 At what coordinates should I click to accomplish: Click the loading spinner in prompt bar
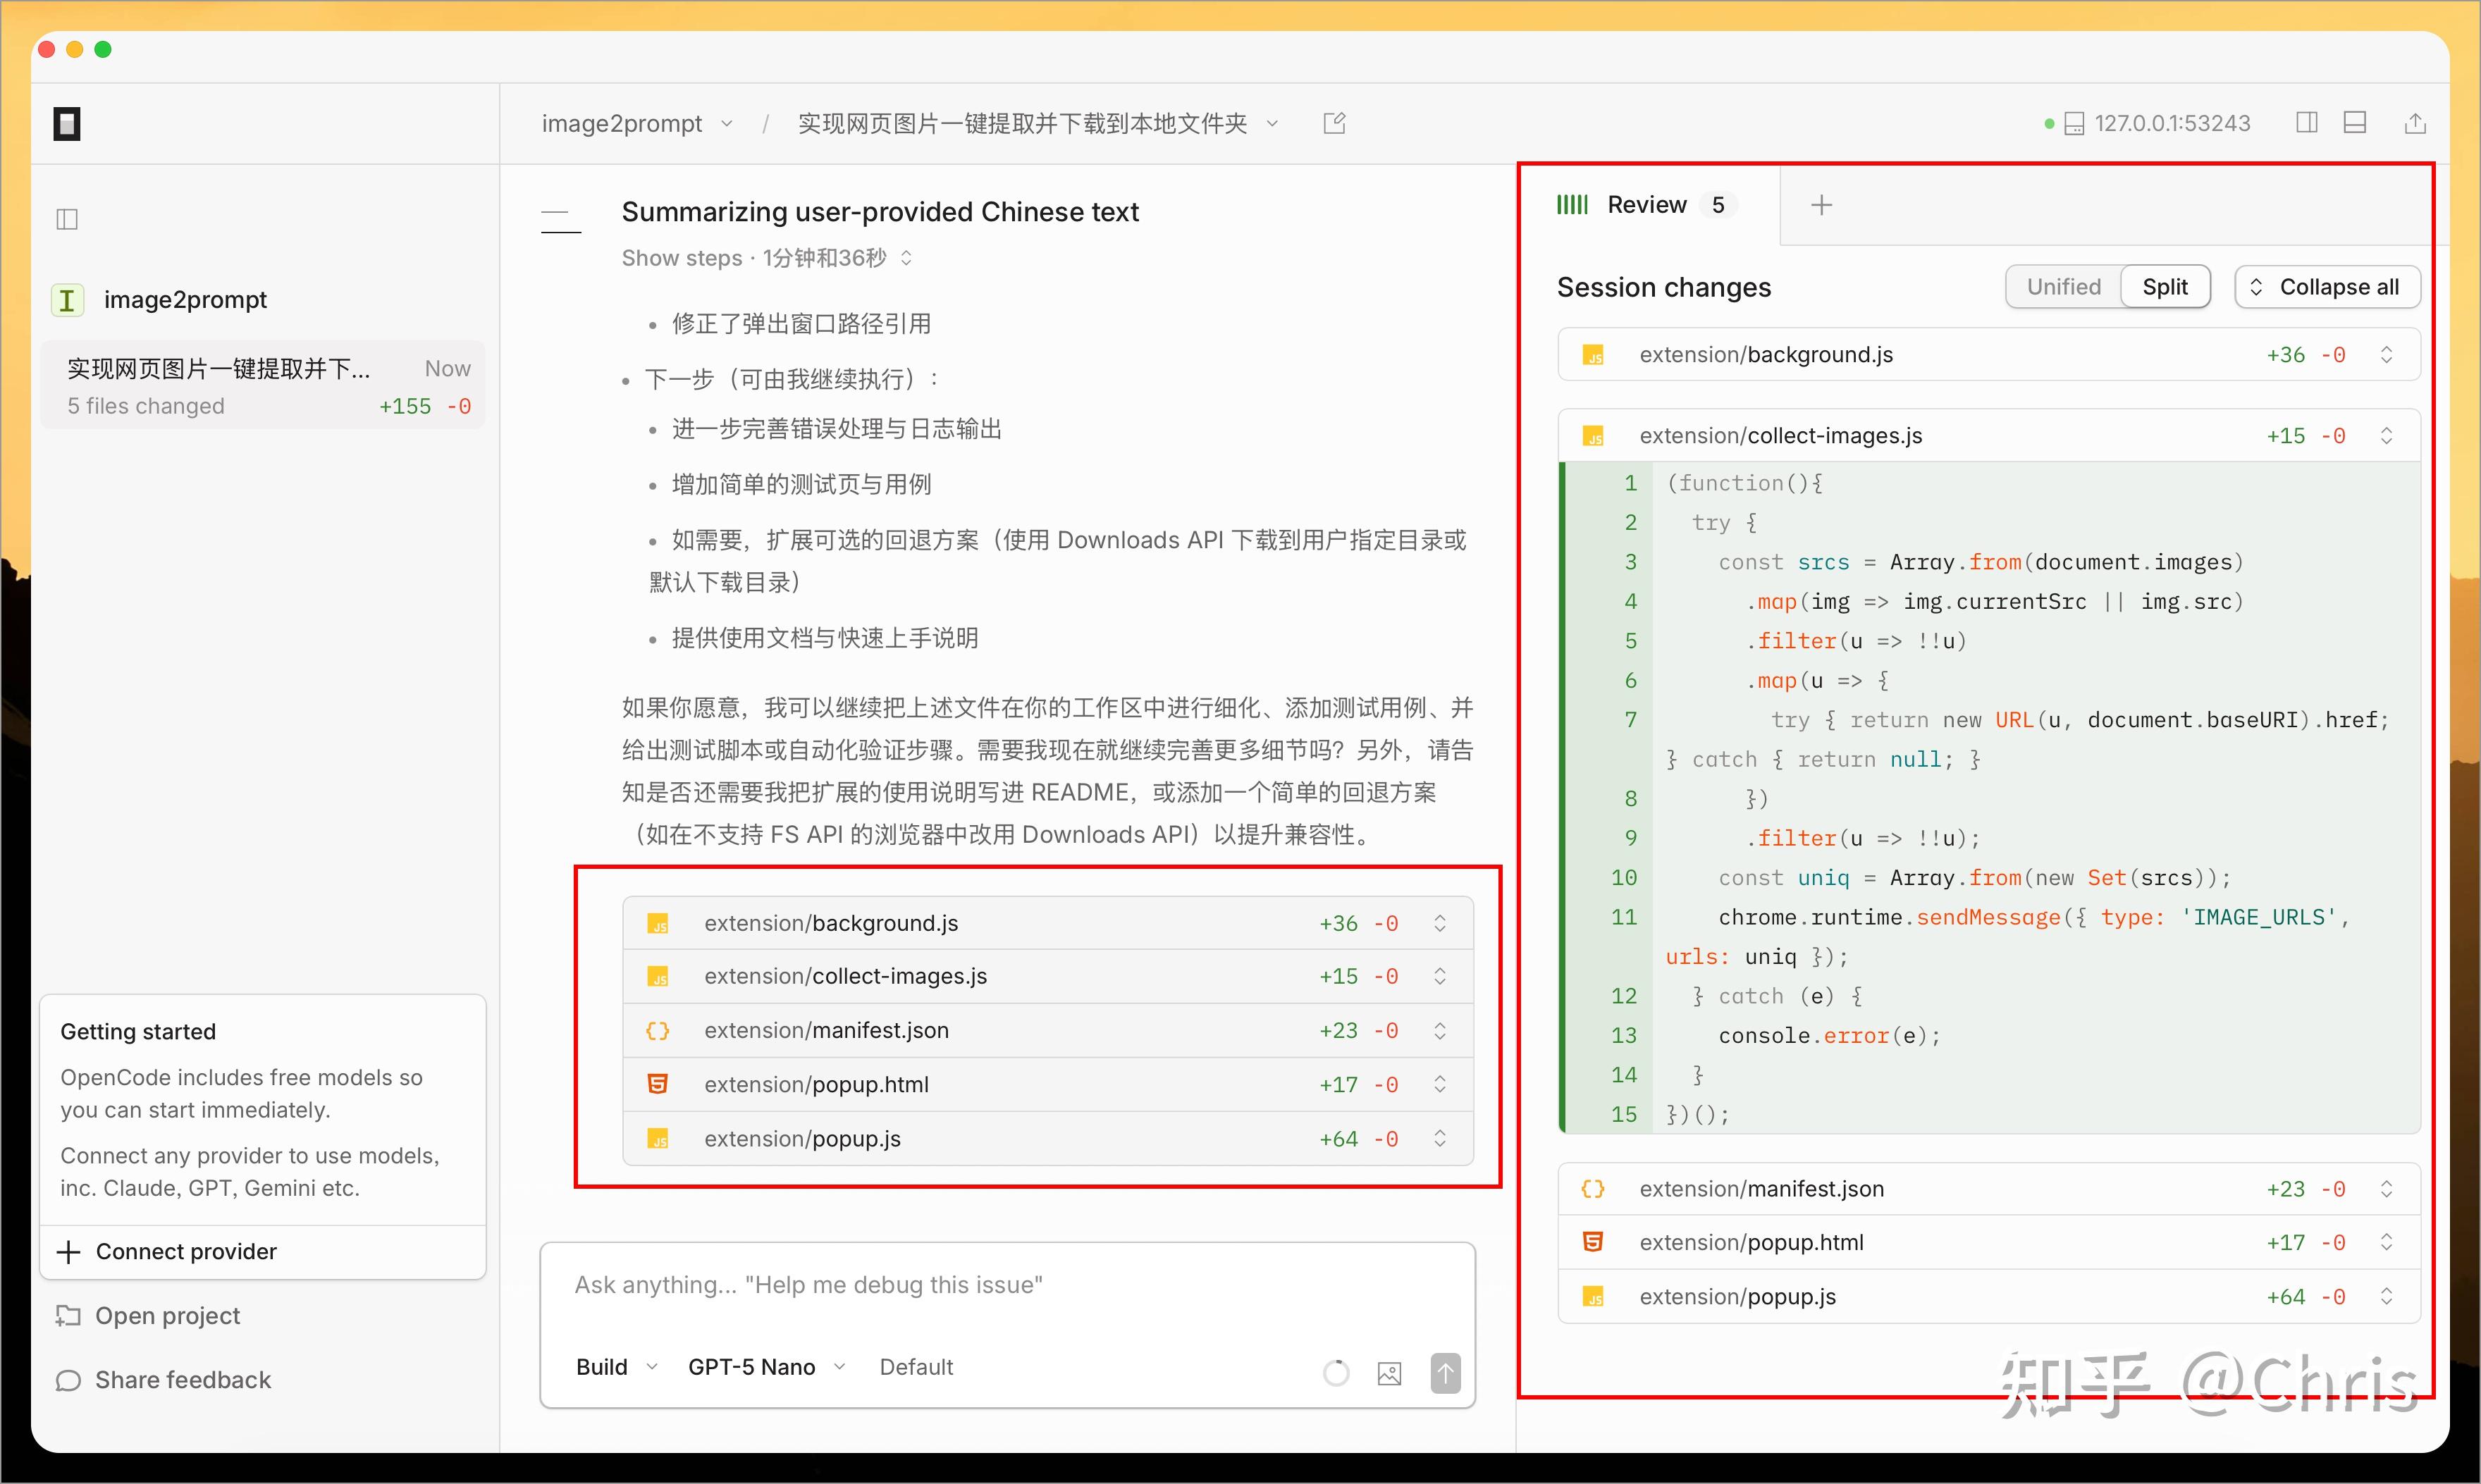point(1336,1373)
